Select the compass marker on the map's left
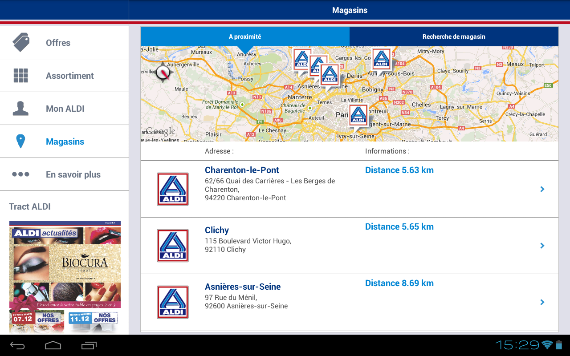Viewport: 570px width, 356px height. [163, 73]
